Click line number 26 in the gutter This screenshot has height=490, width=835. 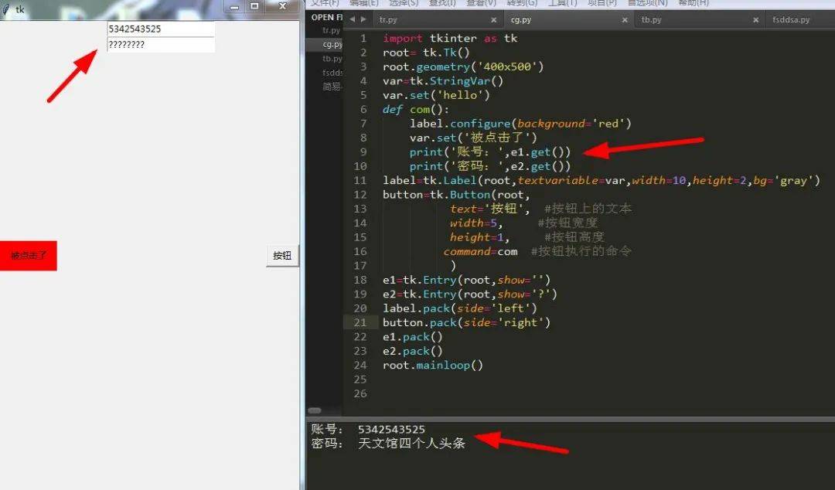click(x=360, y=393)
